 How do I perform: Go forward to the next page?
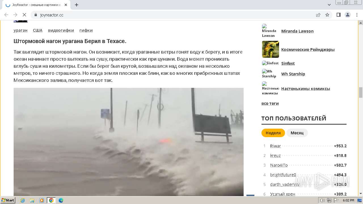pos(15,15)
